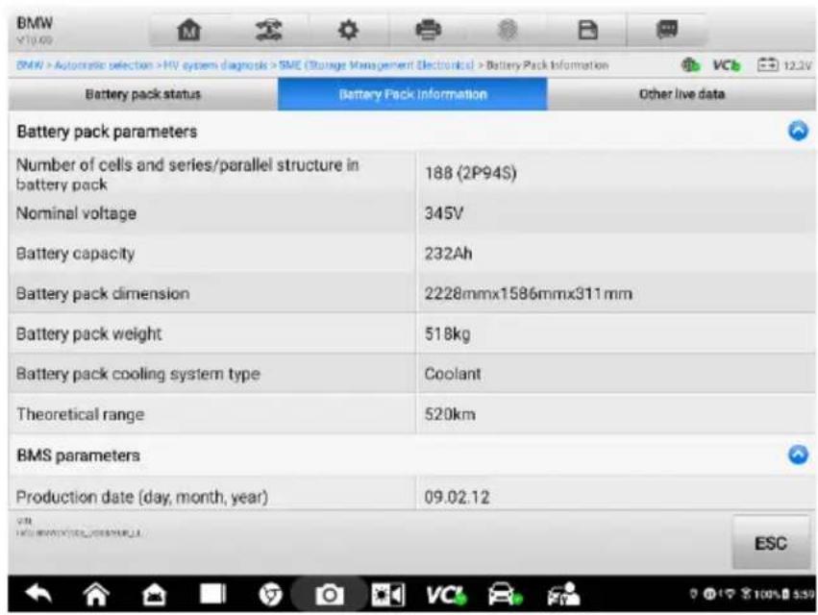The width and height of the screenshot is (818, 615).
Task: Tap the green vehicle status icon
Action: click(x=691, y=65)
